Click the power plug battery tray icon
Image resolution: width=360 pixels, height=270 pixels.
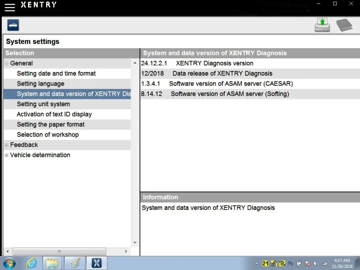(x=299, y=264)
